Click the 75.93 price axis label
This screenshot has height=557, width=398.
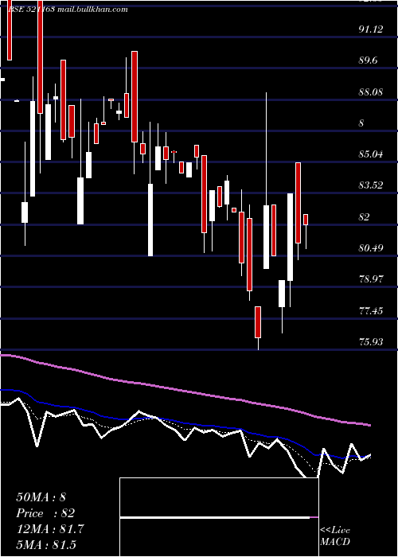coord(371,342)
